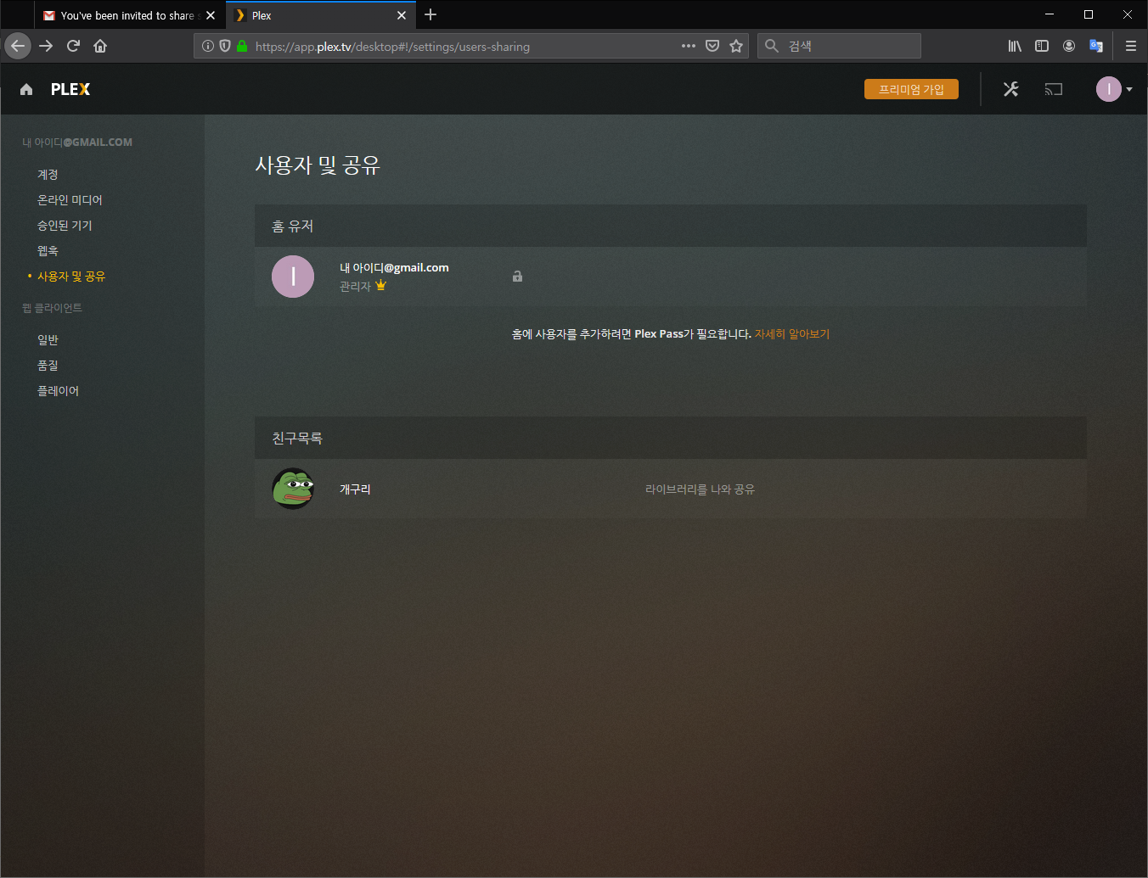
Task: Open settings via wrench and screwdriver icon
Action: point(1010,89)
